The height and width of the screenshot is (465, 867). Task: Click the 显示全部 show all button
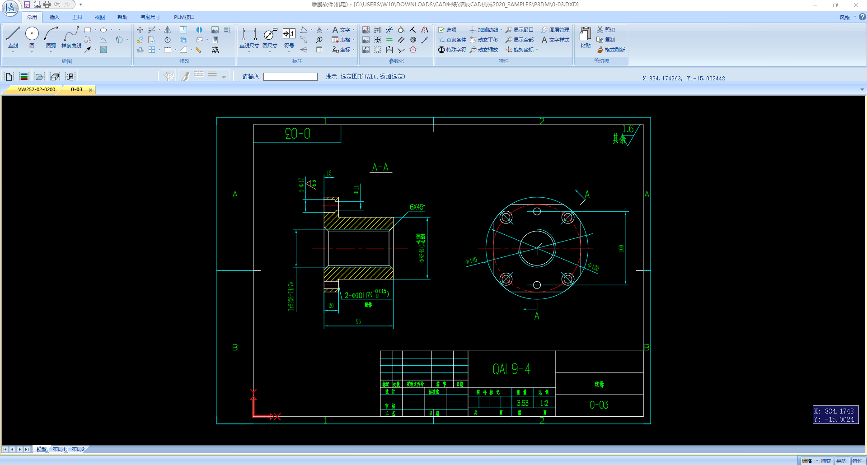(520, 40)
